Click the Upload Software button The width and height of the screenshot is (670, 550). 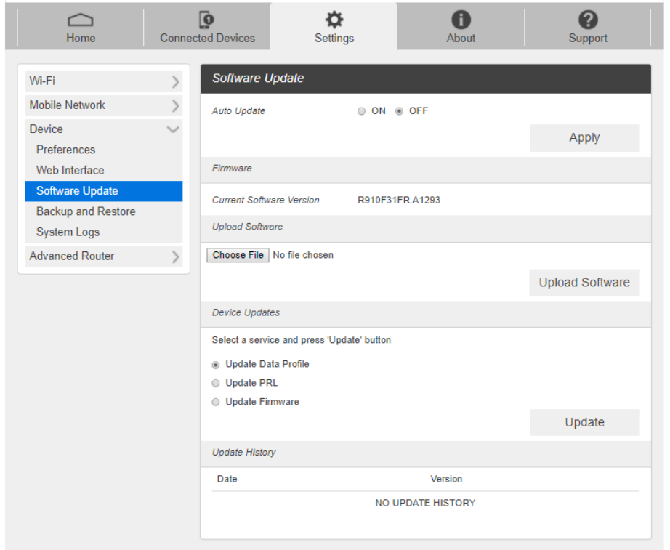584,283
